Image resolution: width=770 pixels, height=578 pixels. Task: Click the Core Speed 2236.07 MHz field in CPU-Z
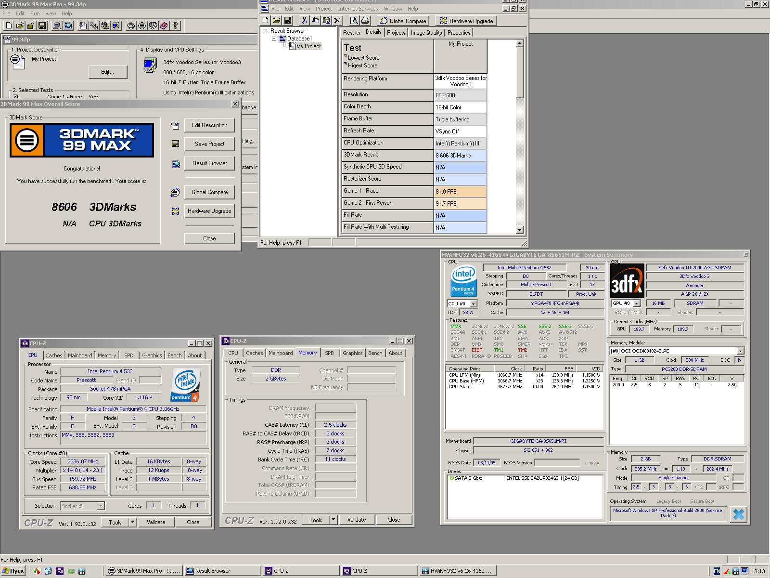pyautogui.click(x=83, y=461)
